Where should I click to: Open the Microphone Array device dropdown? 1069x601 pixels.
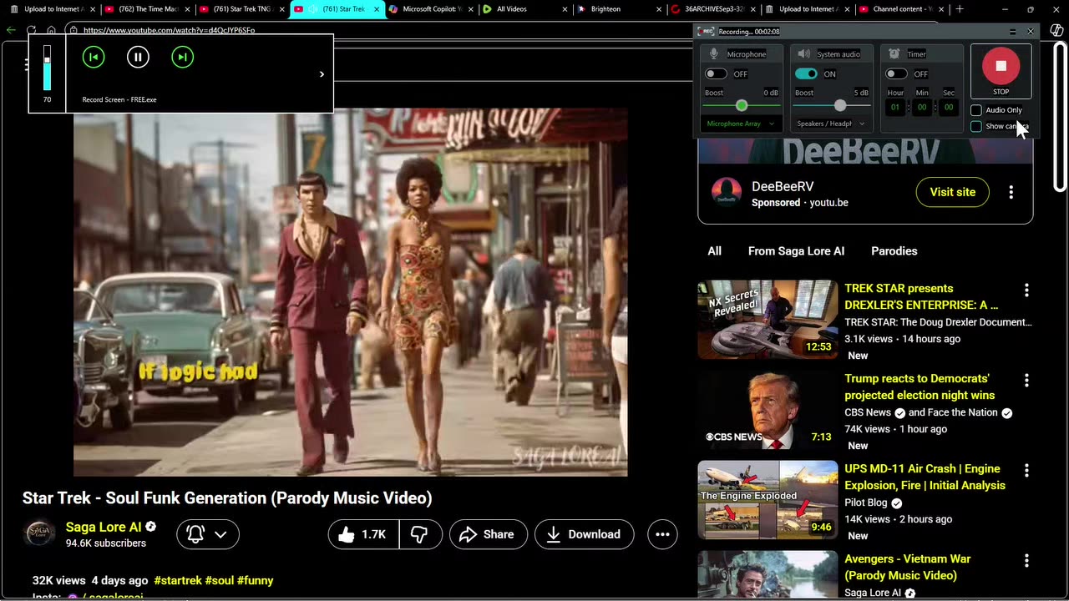741,124
